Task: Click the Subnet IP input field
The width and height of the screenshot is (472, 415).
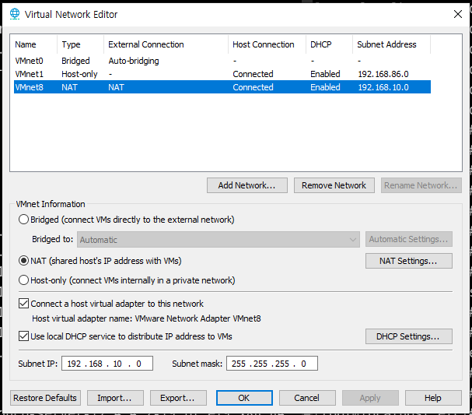Action: point(107,364)
